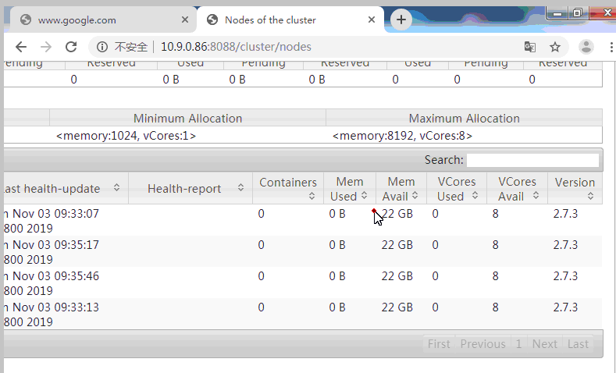This screenshot has height=373, width=616.
Task: Jump to the Last results page
Action: tap(578, 344)
